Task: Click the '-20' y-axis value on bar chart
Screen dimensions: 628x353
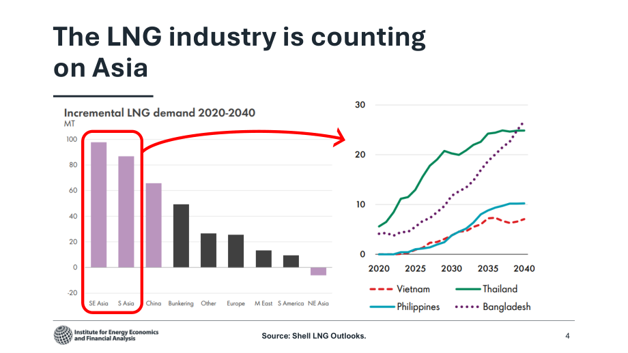Action: point(72,293)
